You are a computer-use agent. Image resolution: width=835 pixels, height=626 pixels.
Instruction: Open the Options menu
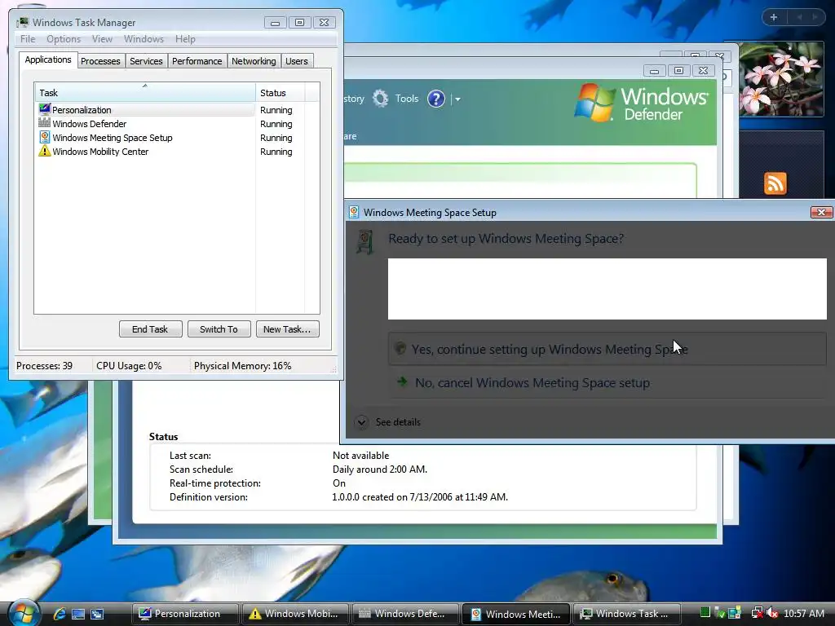pos(64,39)
